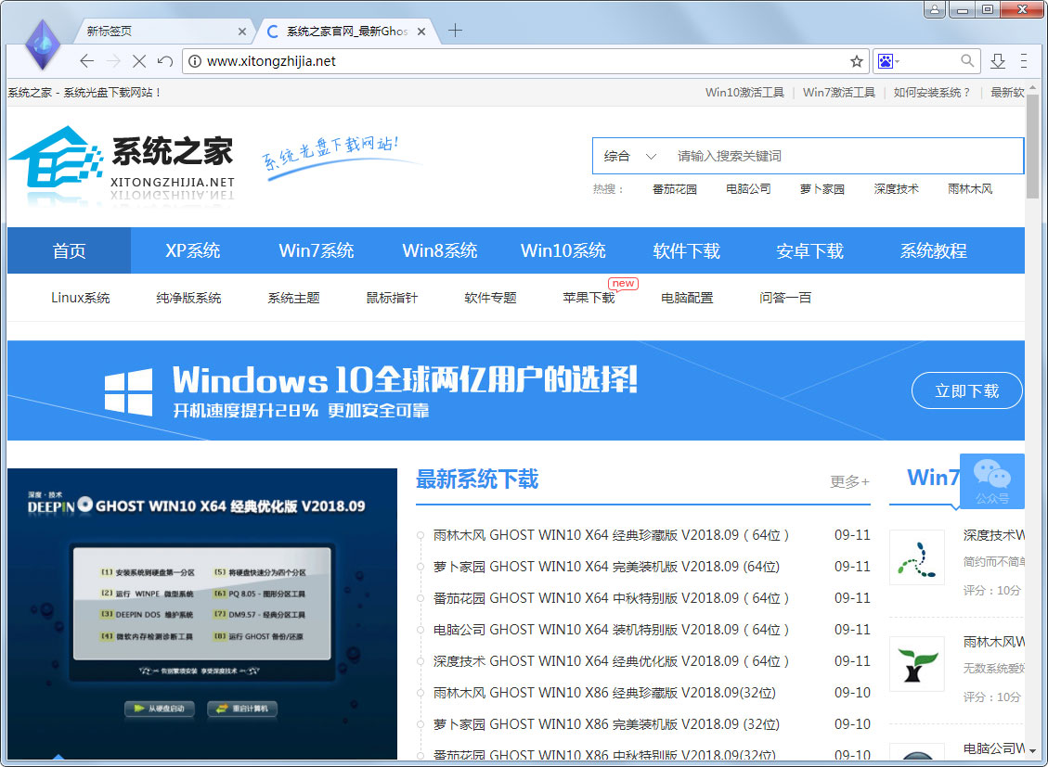The image size is (1048, 767).
Task: Open the Win10系统 navigation item
Action: pyautogui.click(x=563, y=251)
